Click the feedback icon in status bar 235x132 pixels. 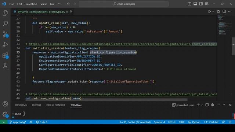pos(224,122)
